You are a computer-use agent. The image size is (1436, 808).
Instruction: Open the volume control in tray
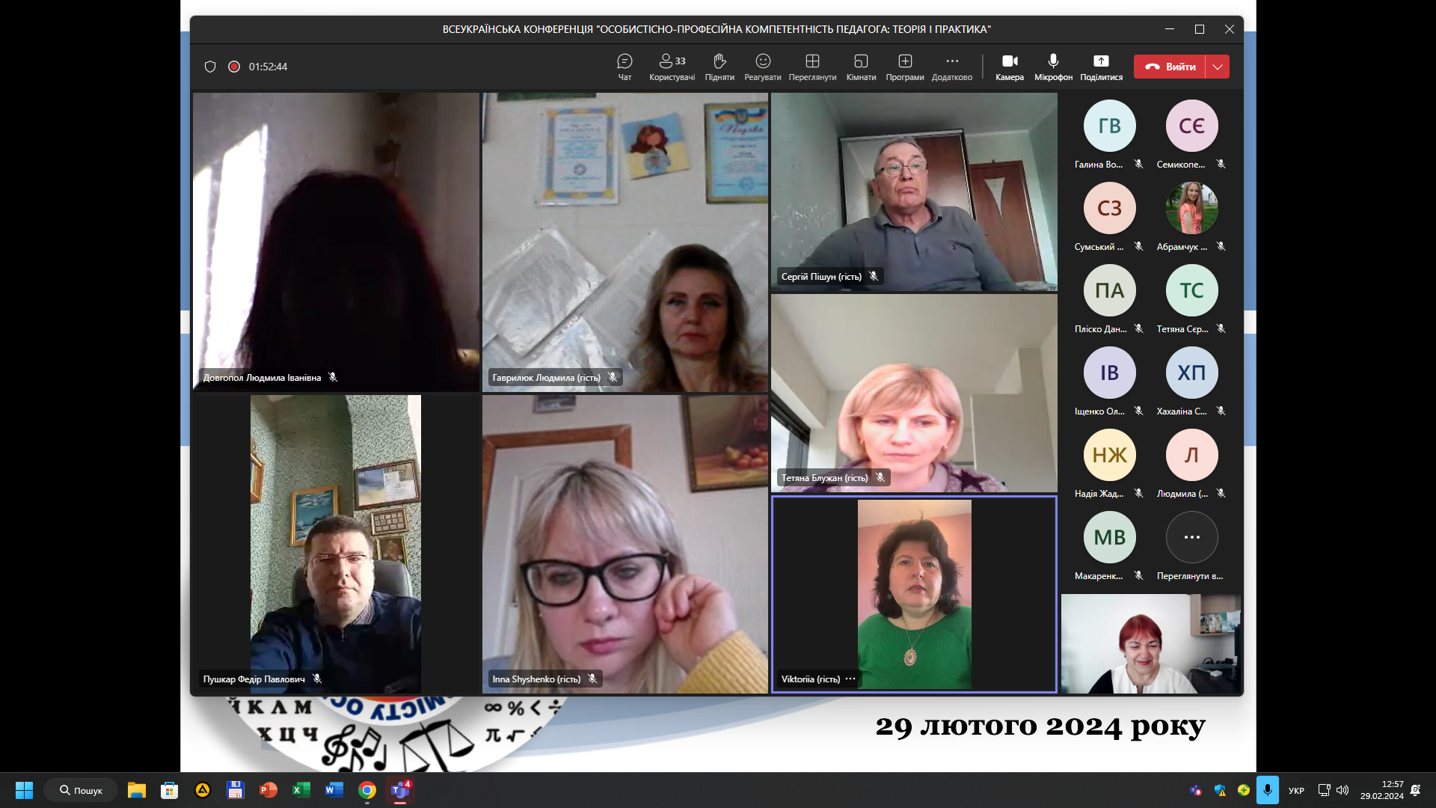[x=1343, y=790]
